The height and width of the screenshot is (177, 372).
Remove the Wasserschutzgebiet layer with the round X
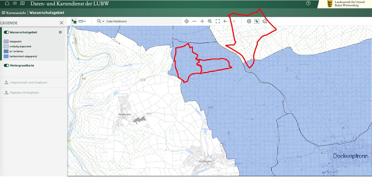pyautogui.click(x=60, y=32)
